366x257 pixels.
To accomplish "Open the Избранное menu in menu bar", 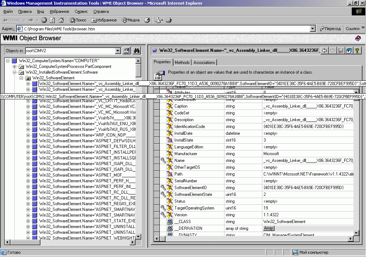I will (x=59, y=11).
